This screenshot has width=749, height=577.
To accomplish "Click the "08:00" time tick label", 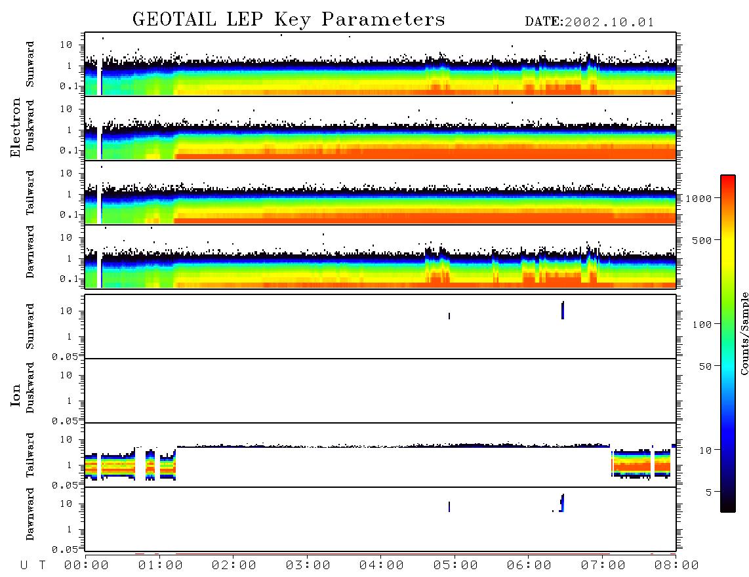I will coord(677,566).
